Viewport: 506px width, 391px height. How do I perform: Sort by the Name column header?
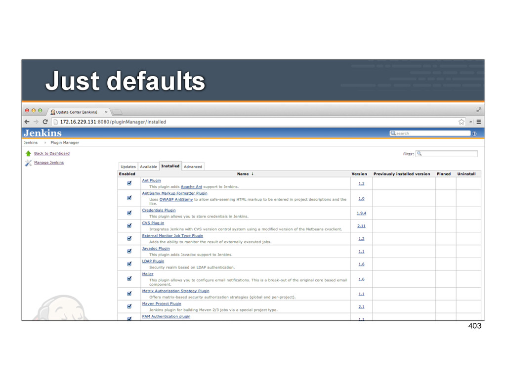[245, 174]
